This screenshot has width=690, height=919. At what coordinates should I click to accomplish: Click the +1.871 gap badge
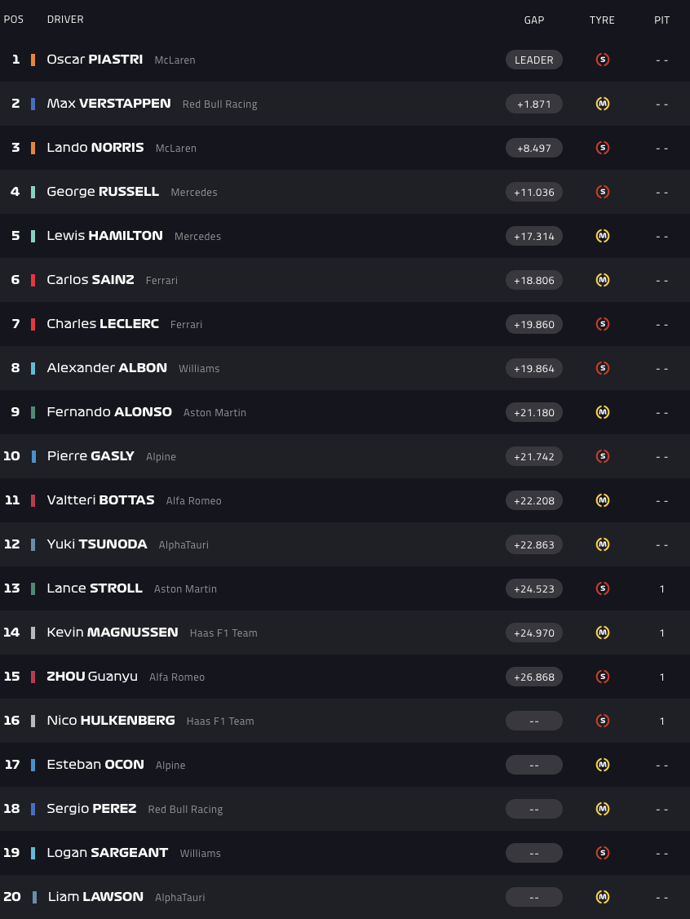click(x=534, y=104)
